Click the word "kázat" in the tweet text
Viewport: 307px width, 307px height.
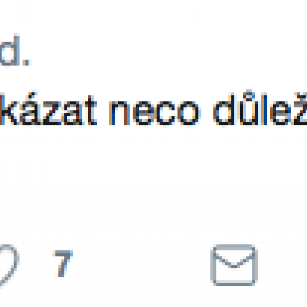coord(49,110)
